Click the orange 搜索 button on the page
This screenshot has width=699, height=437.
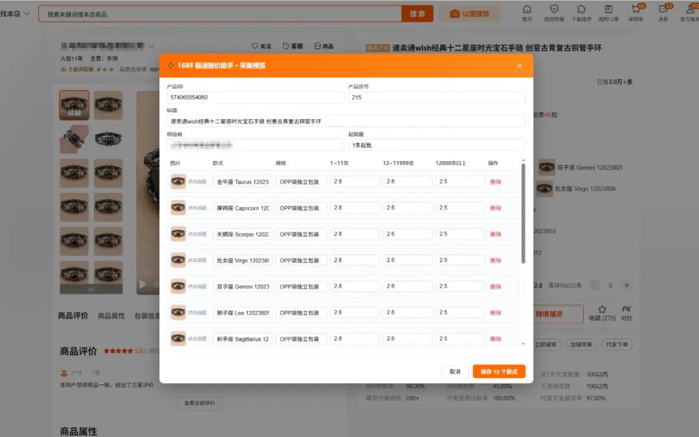pos(417,14)
